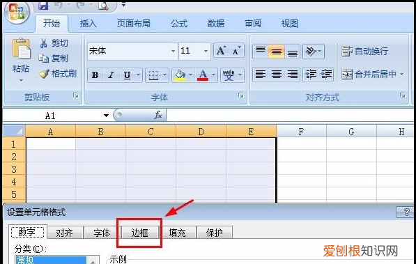This screenshot has height=264, width=416.
Task: Select middle vertical alignment
Action: click(277, 52)
